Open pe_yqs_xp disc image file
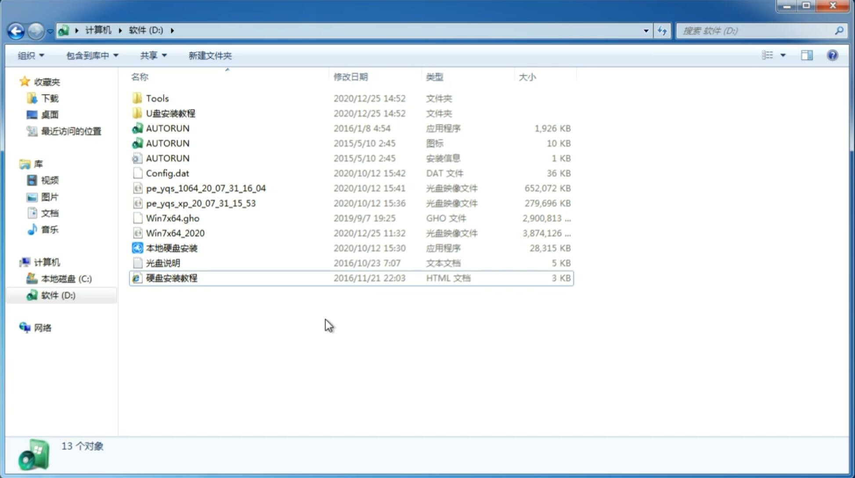This screenshot has width=855, height=478. [x=201, y=203]
